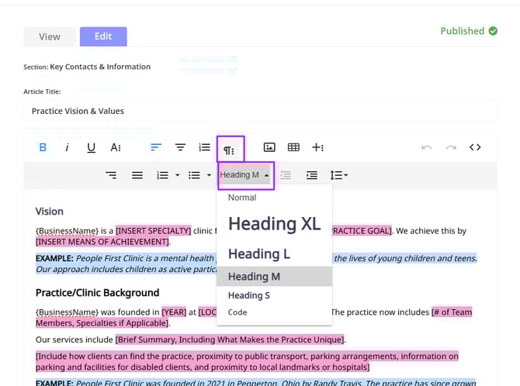Click the align right icon
Screen dimensions: 520x386
112,175
